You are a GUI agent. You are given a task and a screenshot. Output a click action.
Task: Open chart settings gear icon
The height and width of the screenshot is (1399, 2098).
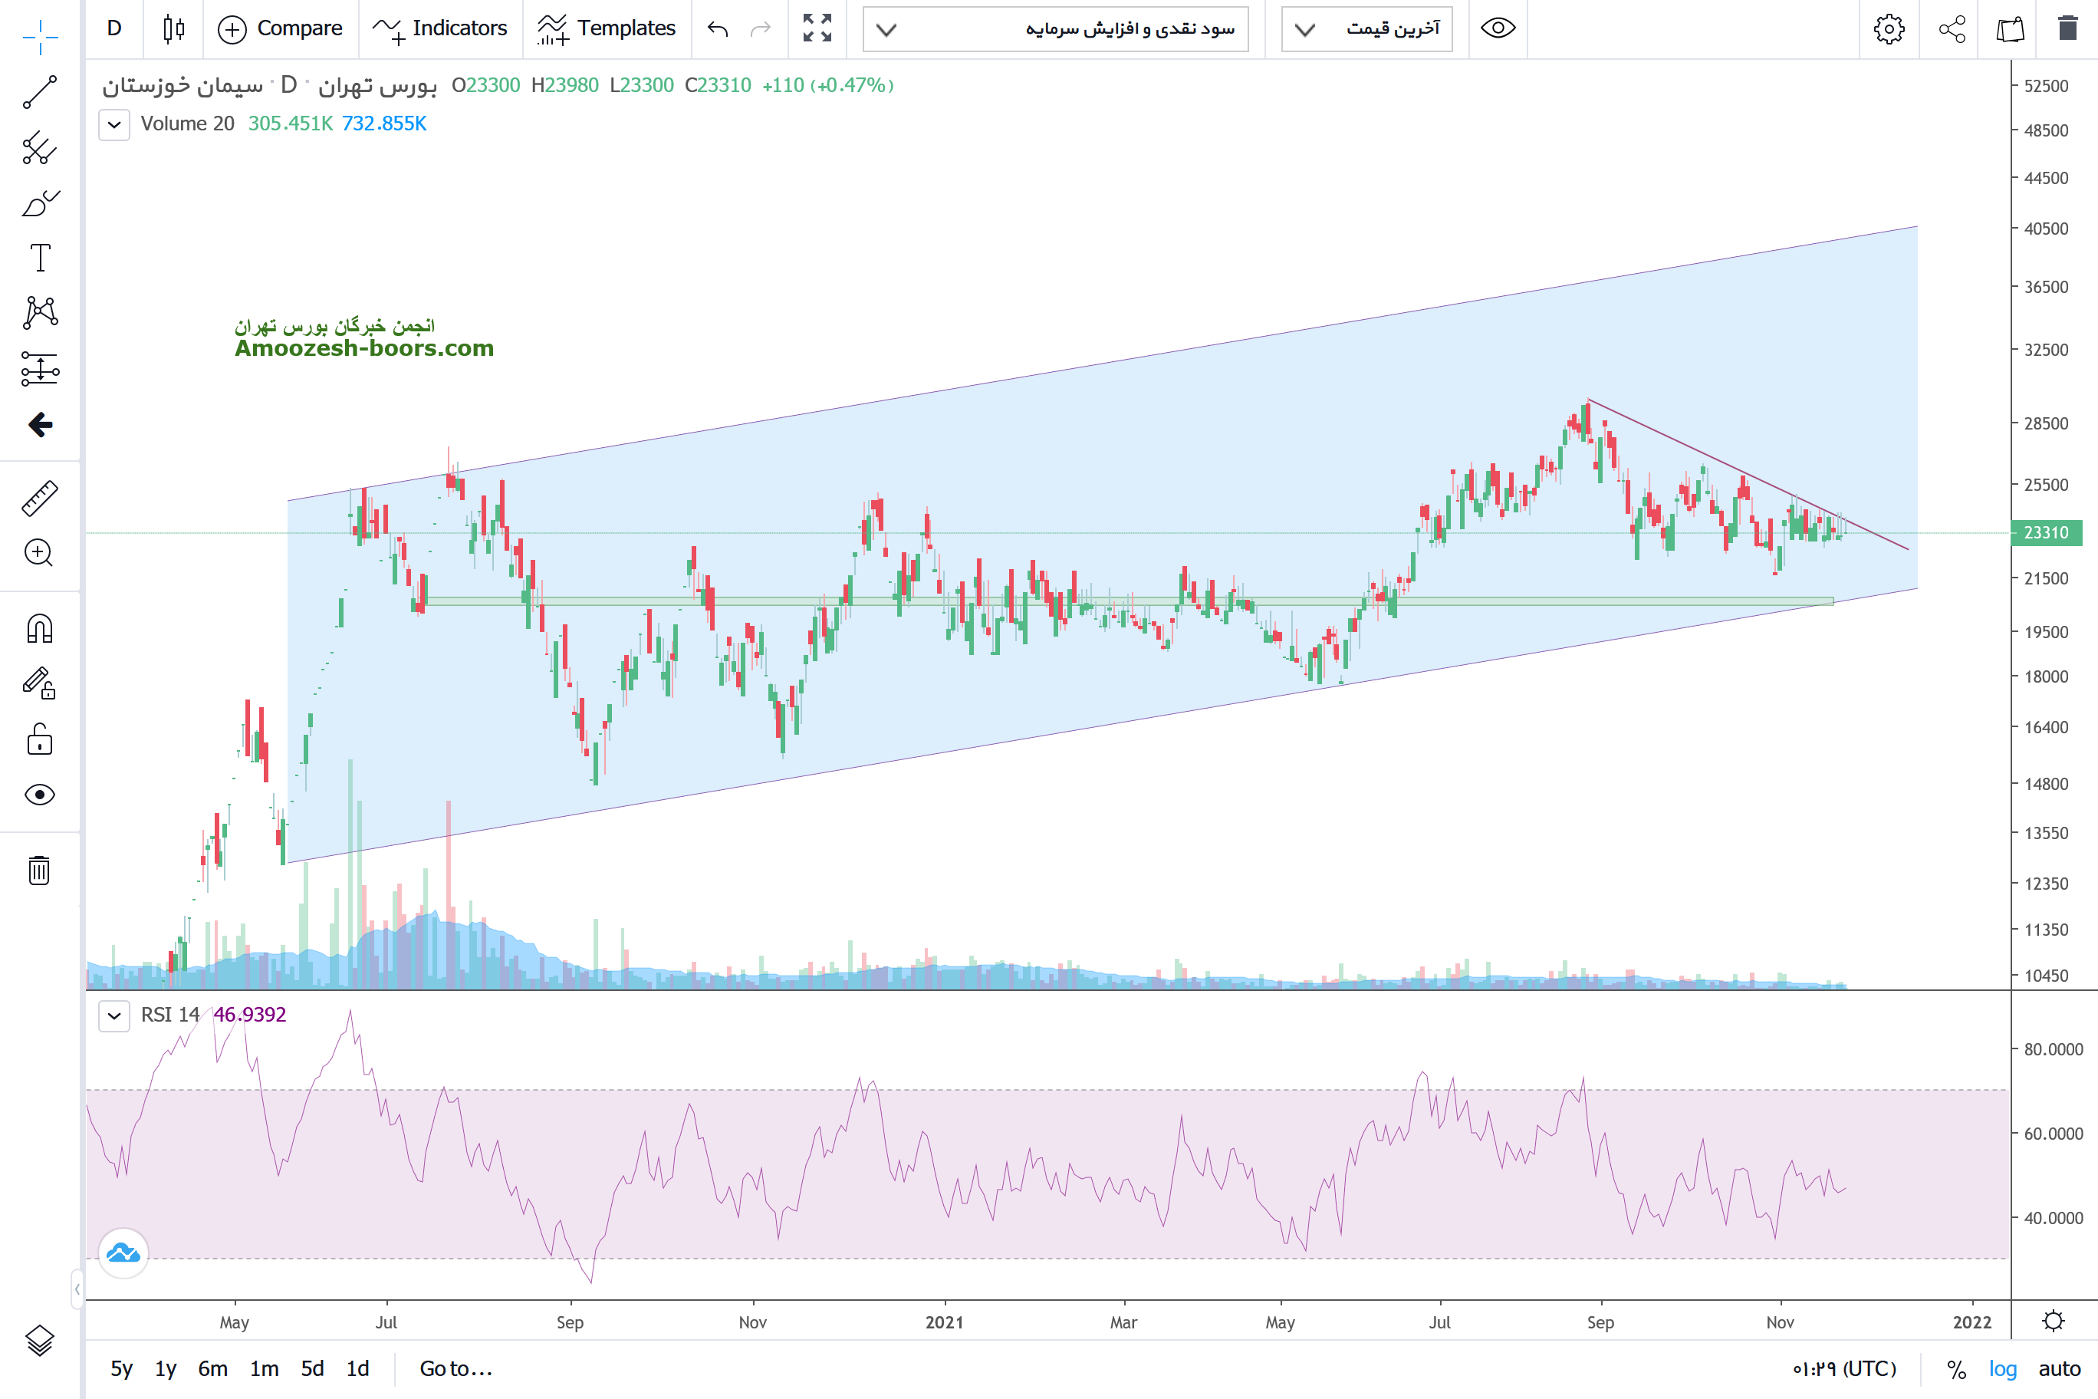pyautogui.click(x=1889, y=28)
